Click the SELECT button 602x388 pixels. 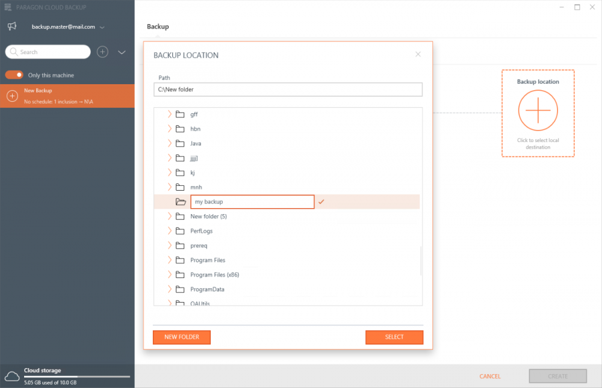[394, 337]
